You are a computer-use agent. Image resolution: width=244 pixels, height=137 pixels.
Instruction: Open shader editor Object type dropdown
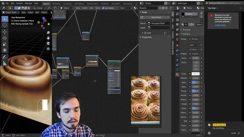(x=67, y=8)
